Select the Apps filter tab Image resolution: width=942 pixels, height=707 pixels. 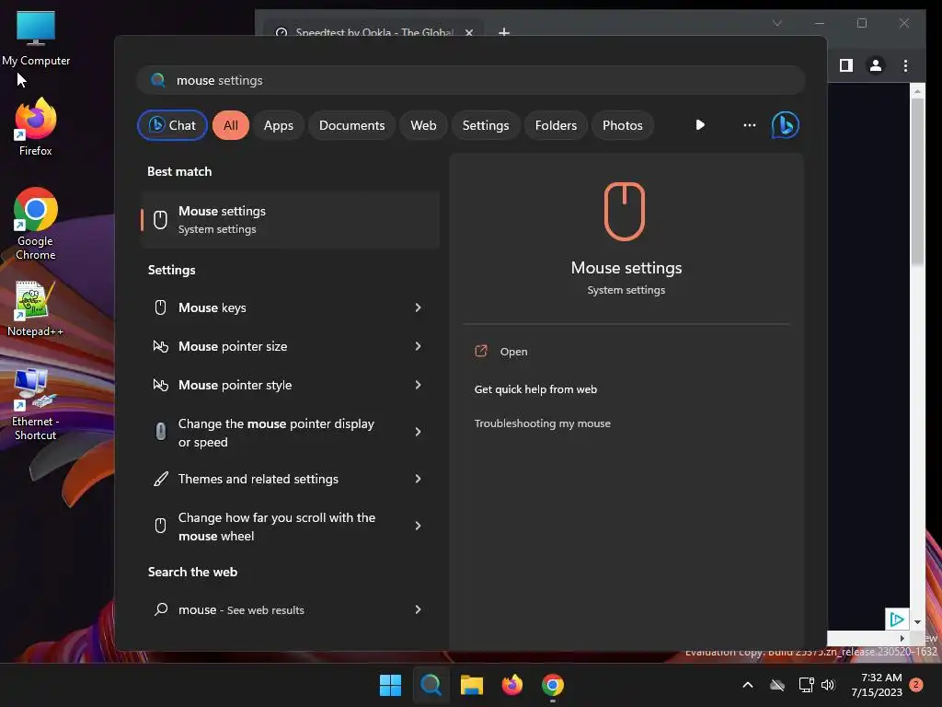[278, 125]
